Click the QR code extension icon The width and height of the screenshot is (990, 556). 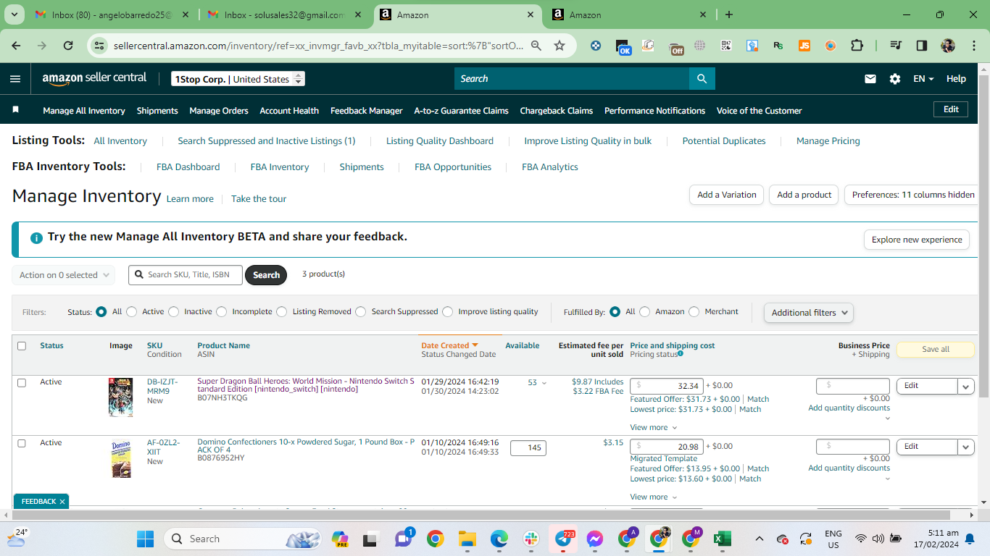(726, 46)
